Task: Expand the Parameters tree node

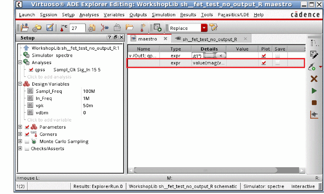Action: (x=20, y=127)
